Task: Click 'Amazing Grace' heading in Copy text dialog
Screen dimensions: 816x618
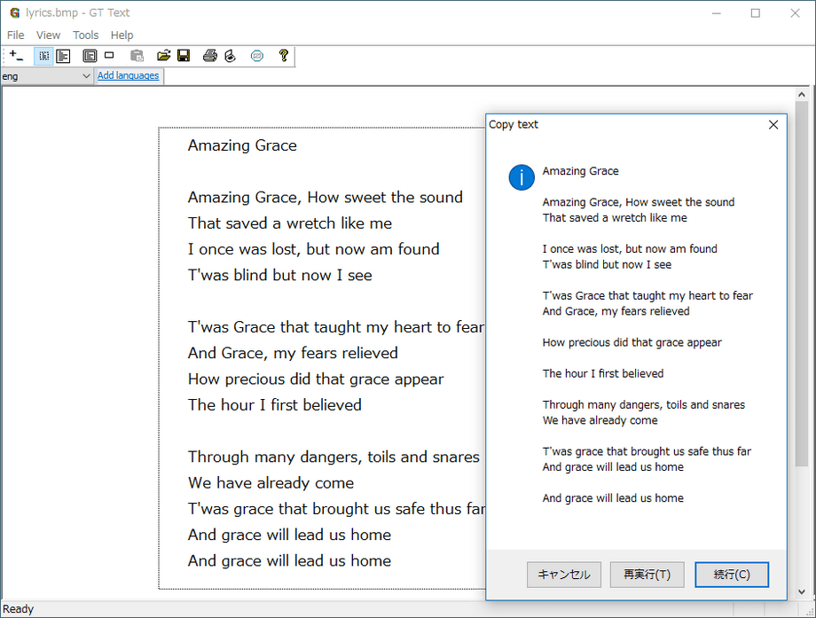Action: 580,171
